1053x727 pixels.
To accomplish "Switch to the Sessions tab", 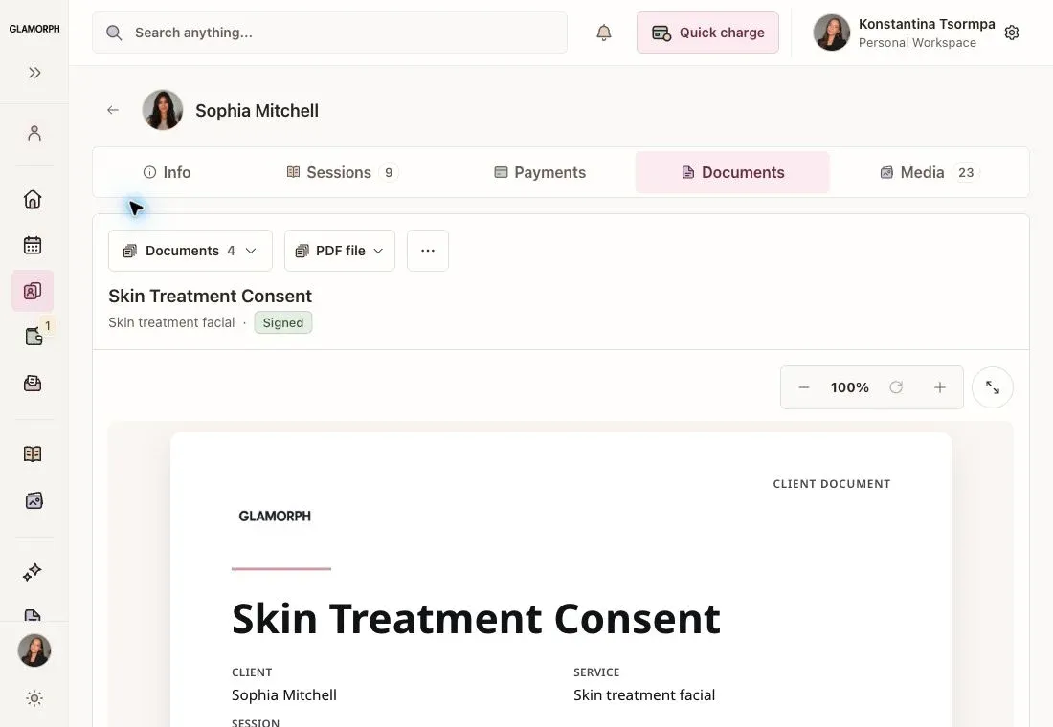I will pos(343,172).
